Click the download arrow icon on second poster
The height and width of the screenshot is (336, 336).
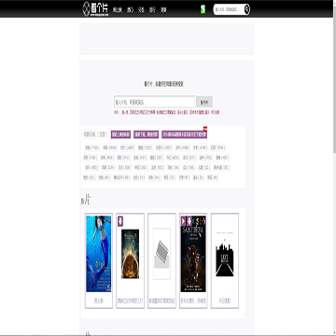point(120,221)
